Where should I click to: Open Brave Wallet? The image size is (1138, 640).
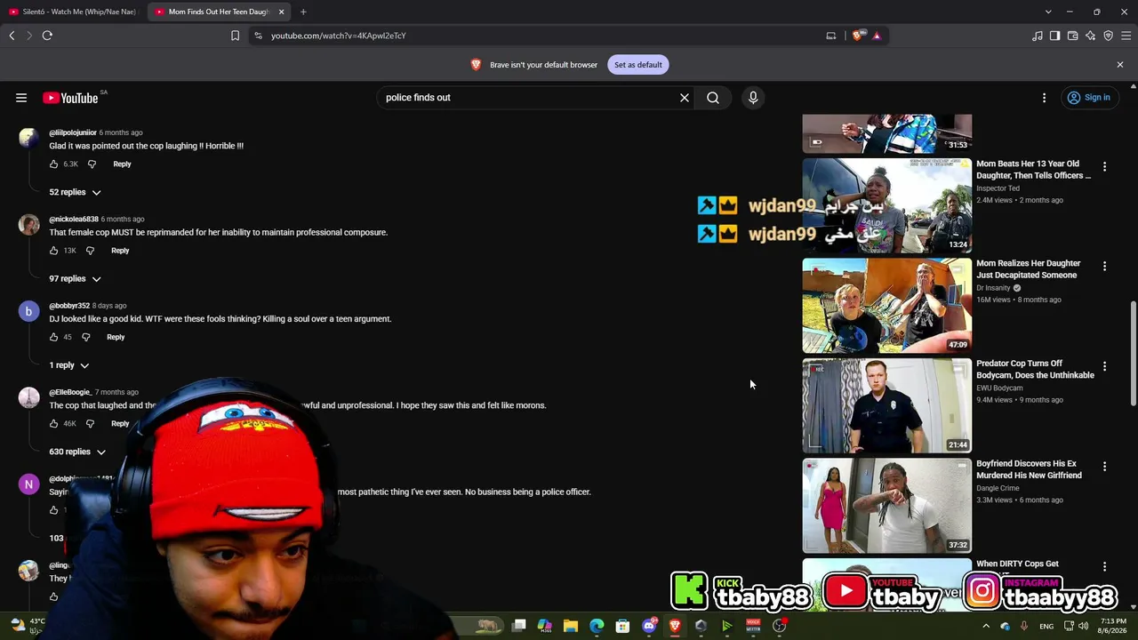(1073, 36)
